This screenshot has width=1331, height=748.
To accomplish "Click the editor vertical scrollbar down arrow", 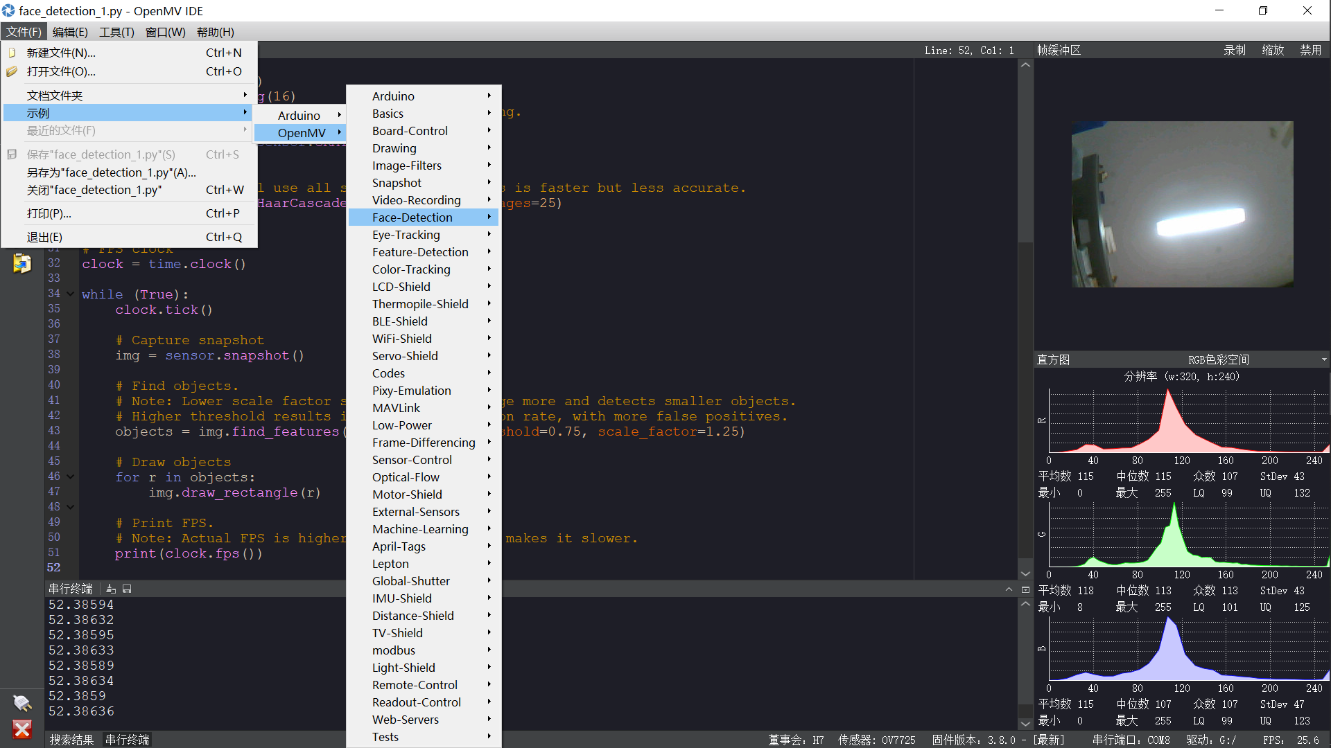I will pos(1025,574).
